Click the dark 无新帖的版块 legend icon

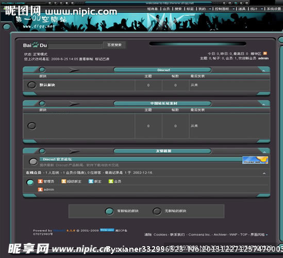pyautogui.click(x=157, y=211)
